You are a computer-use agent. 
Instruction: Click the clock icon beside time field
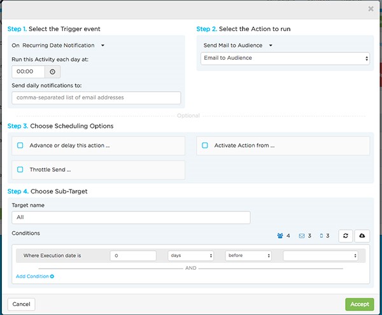coord(52,71)
